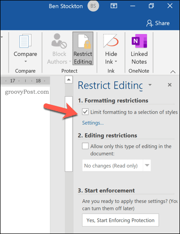180x234 pixels.
Task: Close the Restrict Editing pane
Action: pos(169,84)
